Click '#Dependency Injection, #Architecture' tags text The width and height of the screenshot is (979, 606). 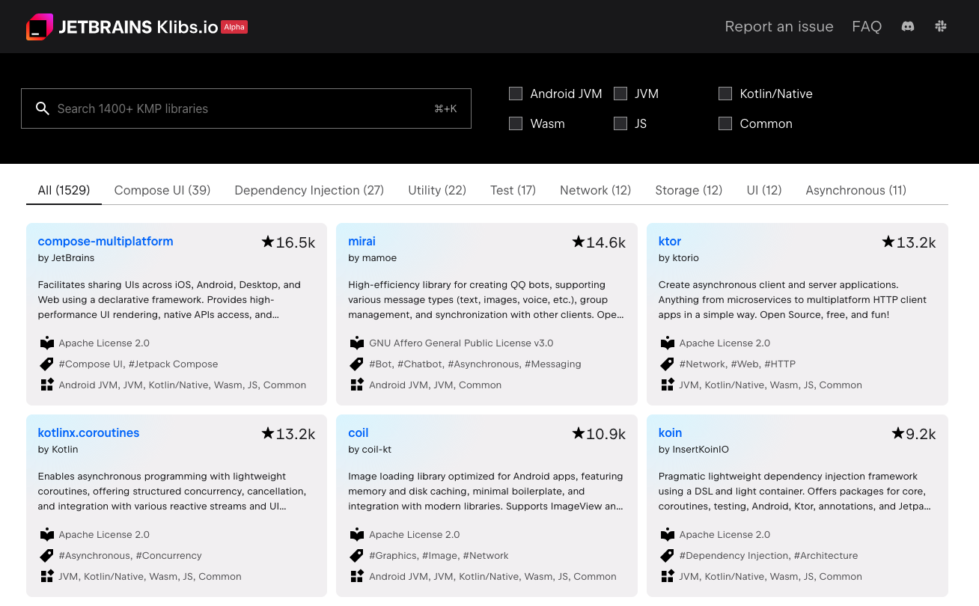click(769, 555)
